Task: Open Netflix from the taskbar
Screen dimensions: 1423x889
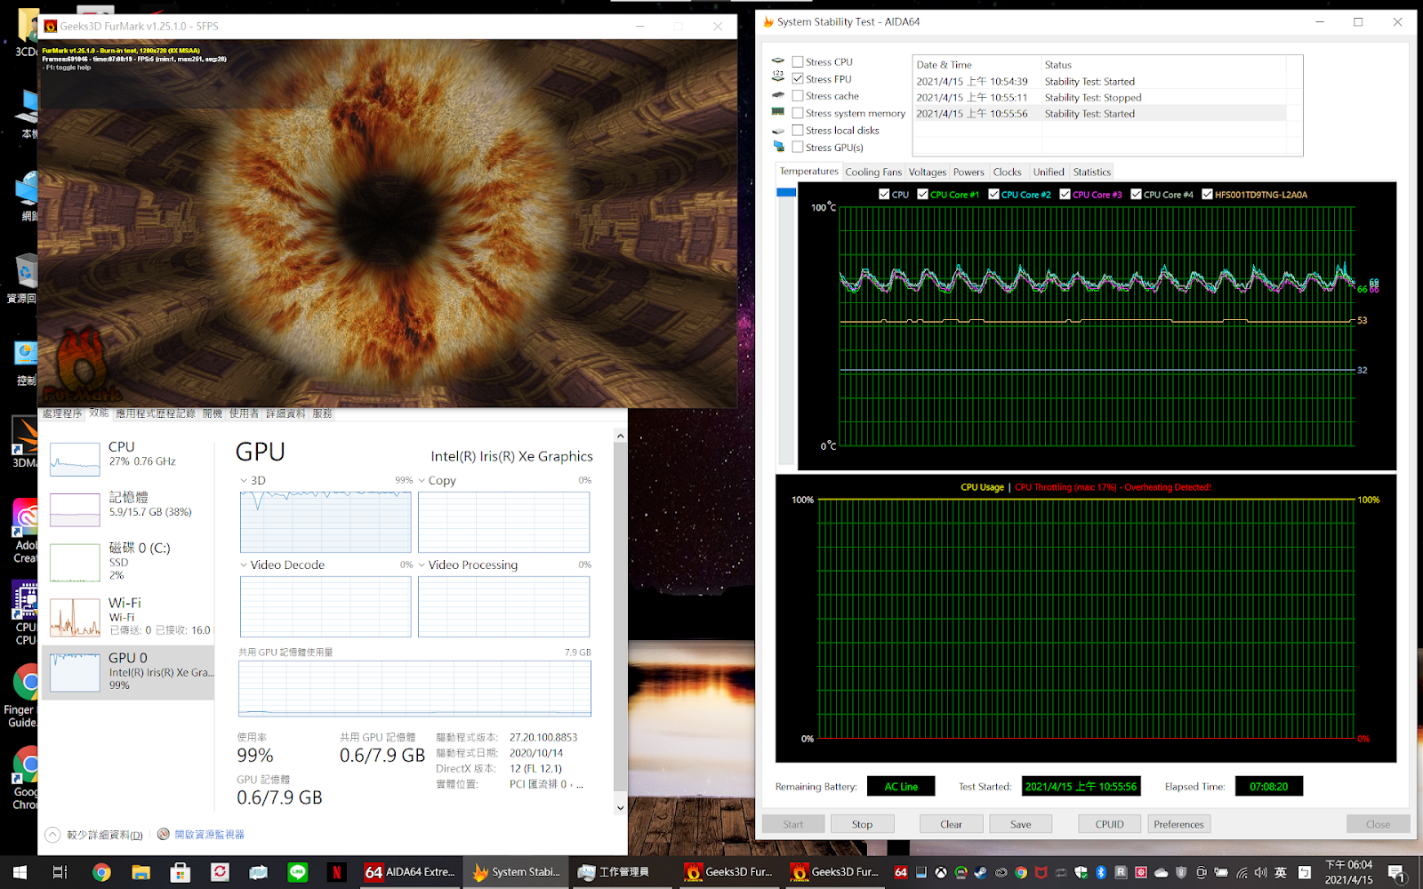Action: pyautogui.click(x=336, y=872)
